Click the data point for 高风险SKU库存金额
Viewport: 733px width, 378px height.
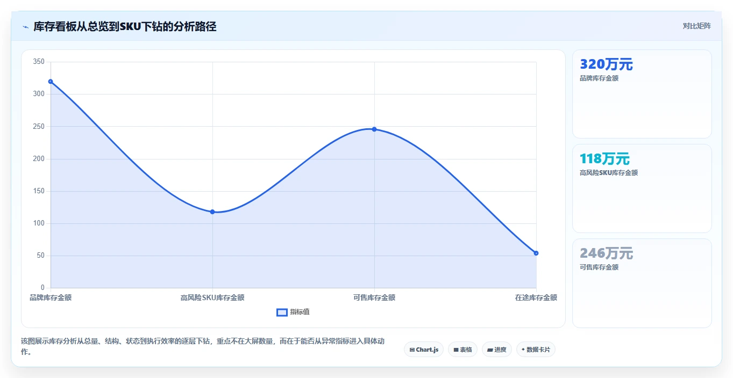coord(212,212)
